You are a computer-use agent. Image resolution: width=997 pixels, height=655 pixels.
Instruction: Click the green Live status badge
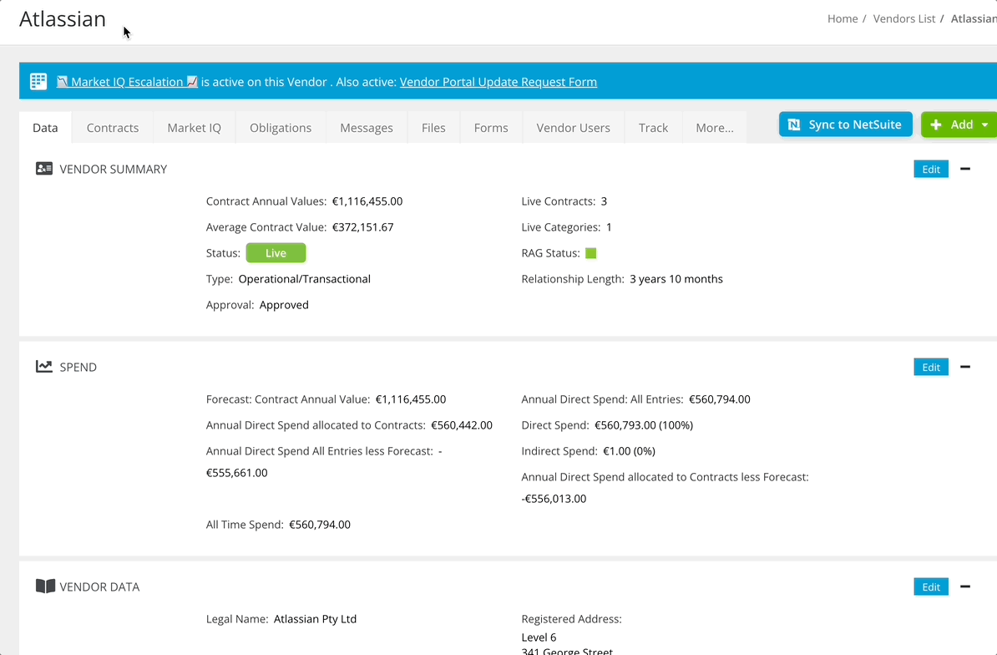(276, 253)
